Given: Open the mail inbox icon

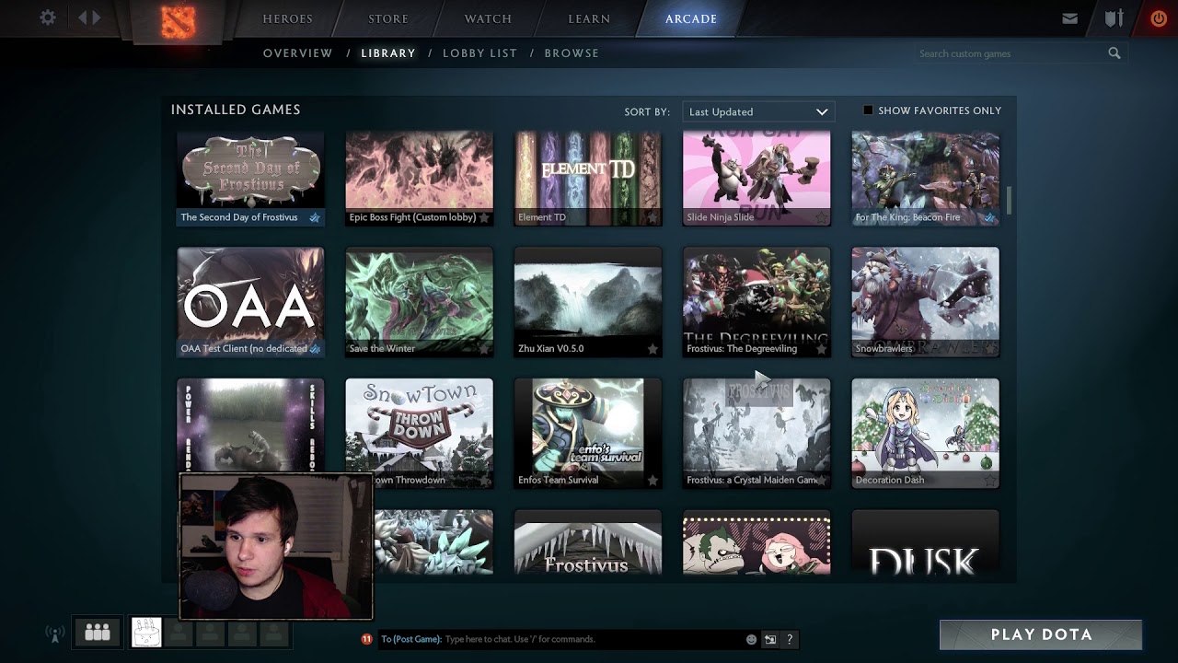Looking at the screenshot, I should click(x=1069, y=18).
